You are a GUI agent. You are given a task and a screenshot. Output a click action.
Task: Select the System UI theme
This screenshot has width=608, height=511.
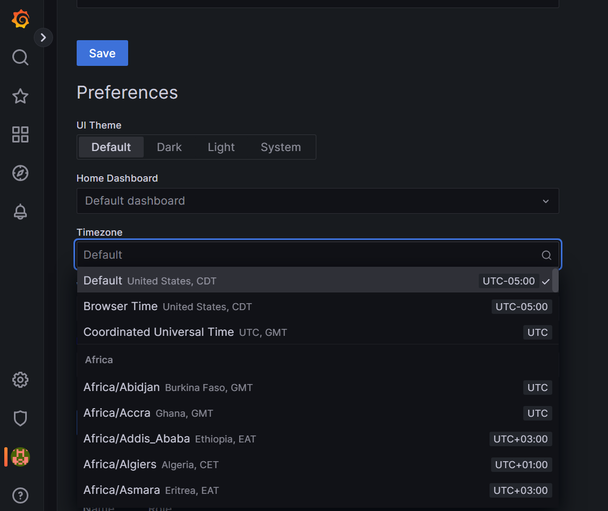(x=280, y=147)
